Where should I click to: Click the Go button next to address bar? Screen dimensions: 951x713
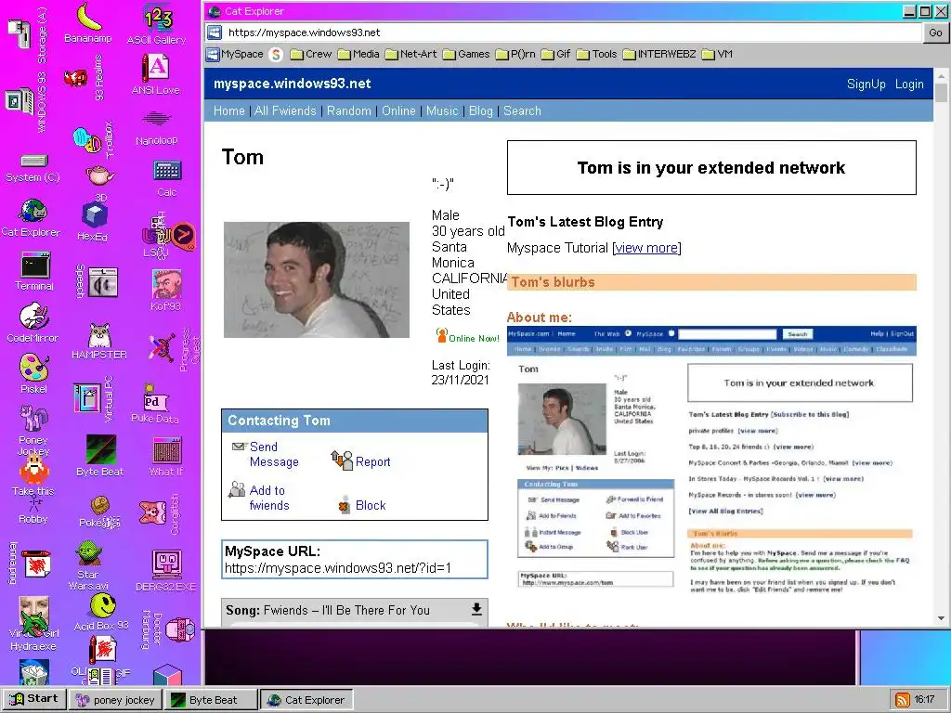[x=935, y=32]
